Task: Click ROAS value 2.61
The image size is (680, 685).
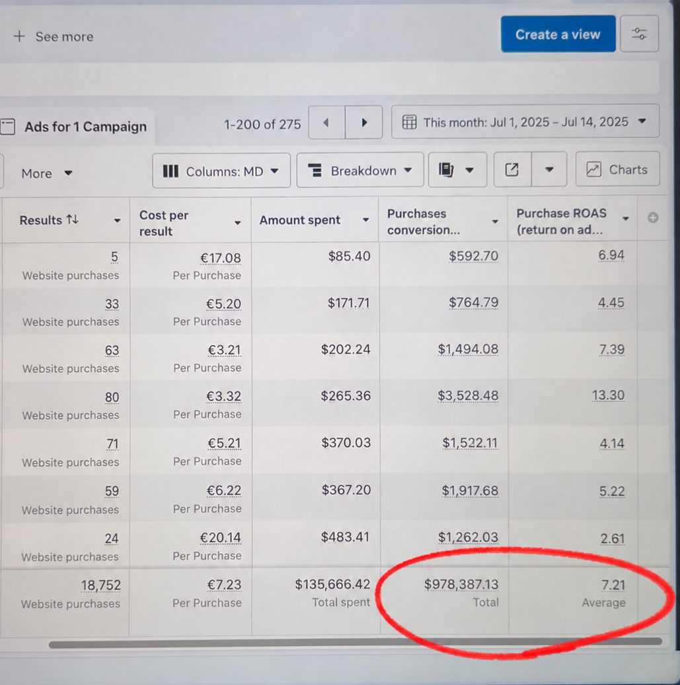Action: 612,538
